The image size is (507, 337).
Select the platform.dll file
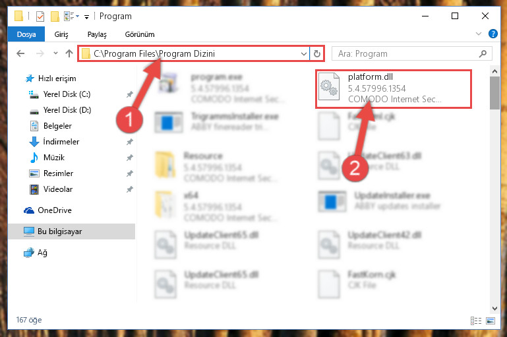tap(394, 88)
